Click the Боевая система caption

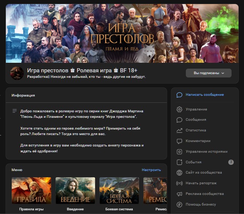tap(119, 209)
